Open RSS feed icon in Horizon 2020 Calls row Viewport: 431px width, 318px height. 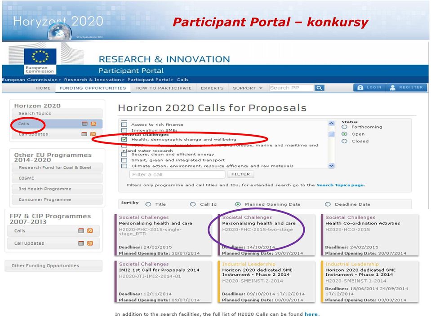click(x=93, y=124)
